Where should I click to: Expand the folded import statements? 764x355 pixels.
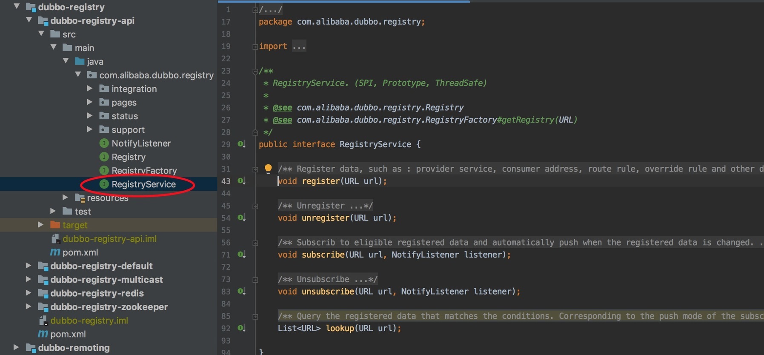coord(255,47)
